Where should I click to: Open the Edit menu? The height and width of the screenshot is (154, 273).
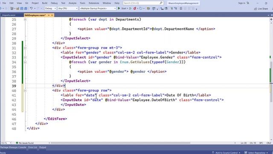click(12, 3)
